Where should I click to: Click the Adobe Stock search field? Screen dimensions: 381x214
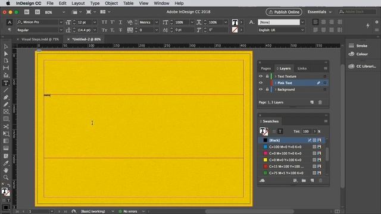tap(357, 12)
